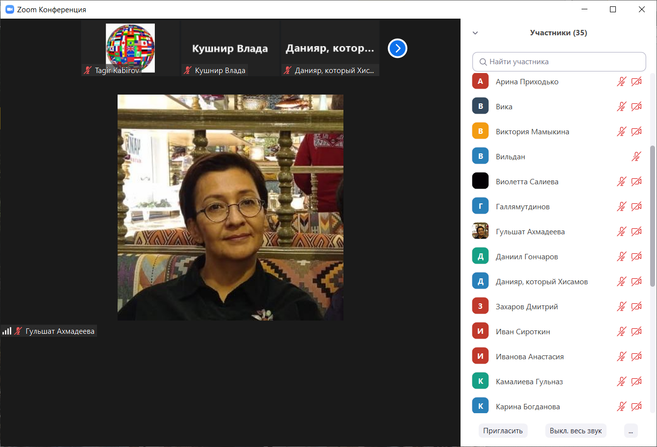Click signal strength icon near Гульшат Ахмадеева

point(7,331)
